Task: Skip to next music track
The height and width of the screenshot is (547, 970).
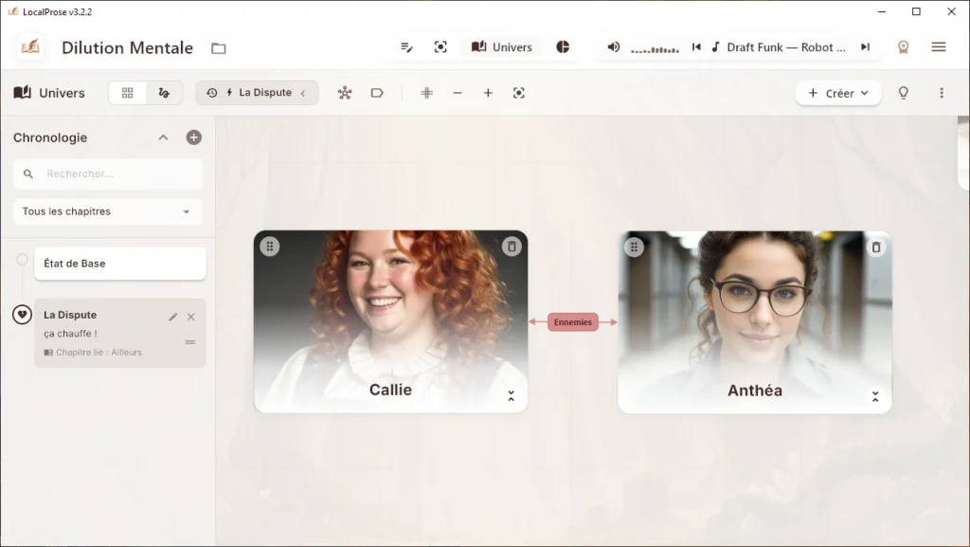Action: 865,47
